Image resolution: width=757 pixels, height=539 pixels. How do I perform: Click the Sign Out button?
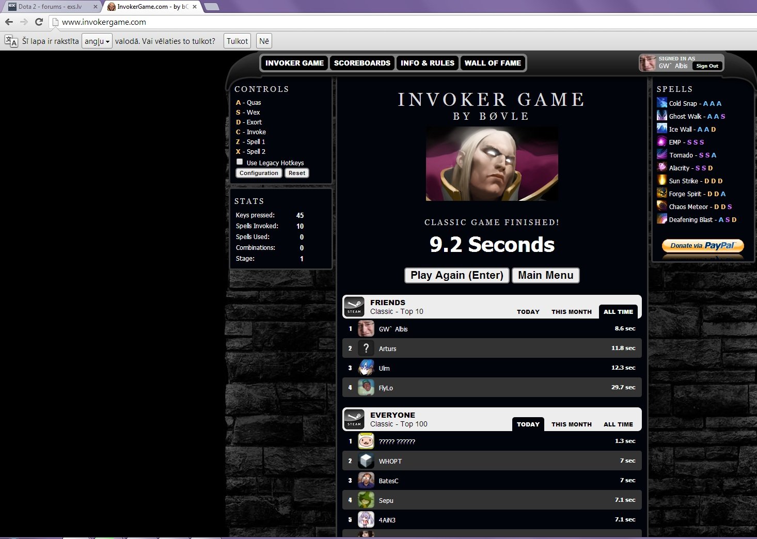tap(707, 66)
